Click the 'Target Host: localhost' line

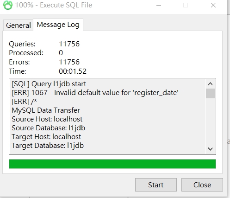click(x=46, y=137)
